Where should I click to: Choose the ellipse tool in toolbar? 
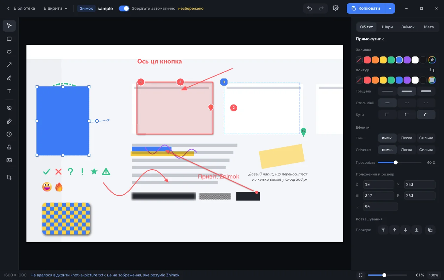[9, 52]
